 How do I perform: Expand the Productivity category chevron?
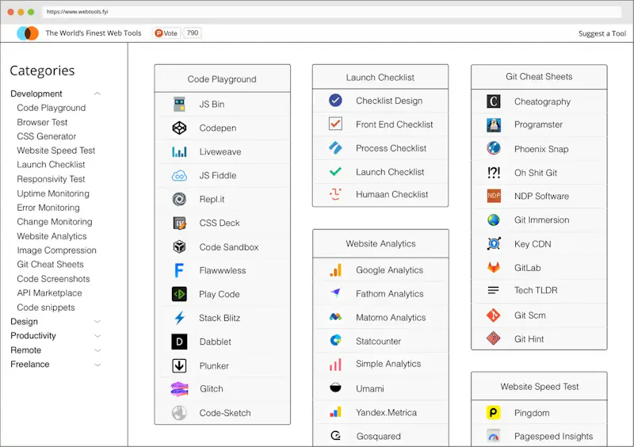click(x=97, y=336)
